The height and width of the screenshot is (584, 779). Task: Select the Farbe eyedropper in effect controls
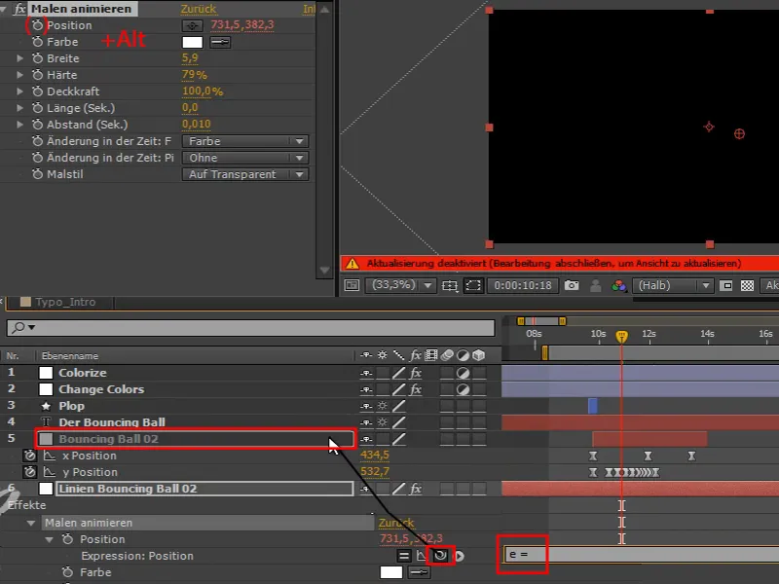click(220, 42)
